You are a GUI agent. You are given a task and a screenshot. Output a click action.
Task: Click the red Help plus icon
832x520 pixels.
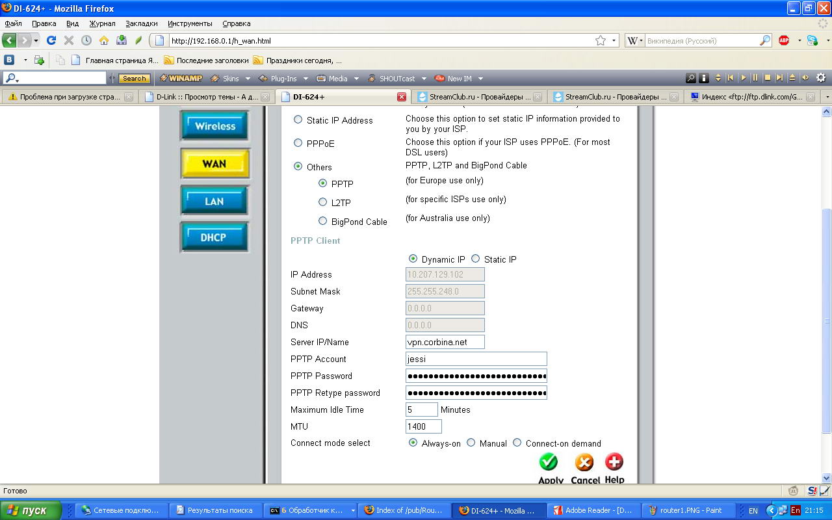[614, 461]
